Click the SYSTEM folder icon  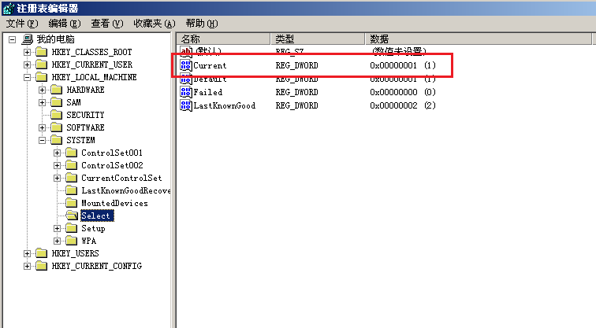click(56, 140)
